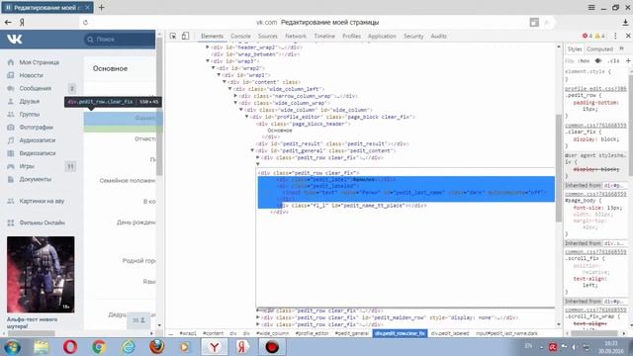Image resolution: width=633 pixels, height=356 pixels.
Task: Open Windows Start menu
Action: point(12,347)
